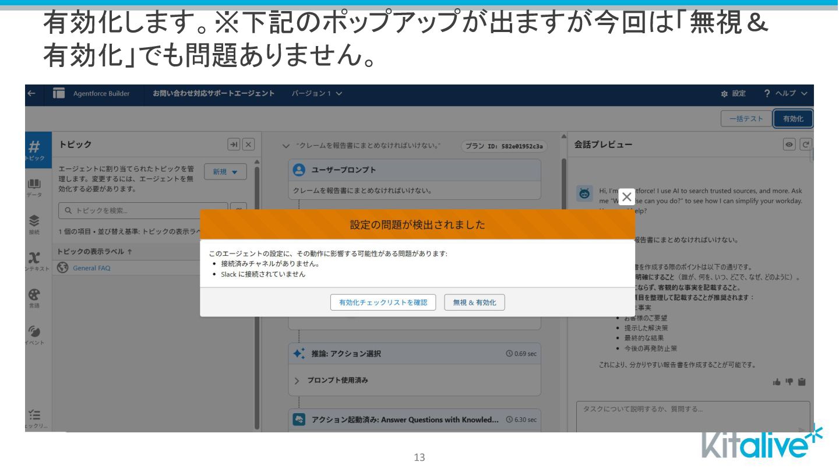
Task: Click the globe icon beside General FAQ
Action: (x=63, y=268)
